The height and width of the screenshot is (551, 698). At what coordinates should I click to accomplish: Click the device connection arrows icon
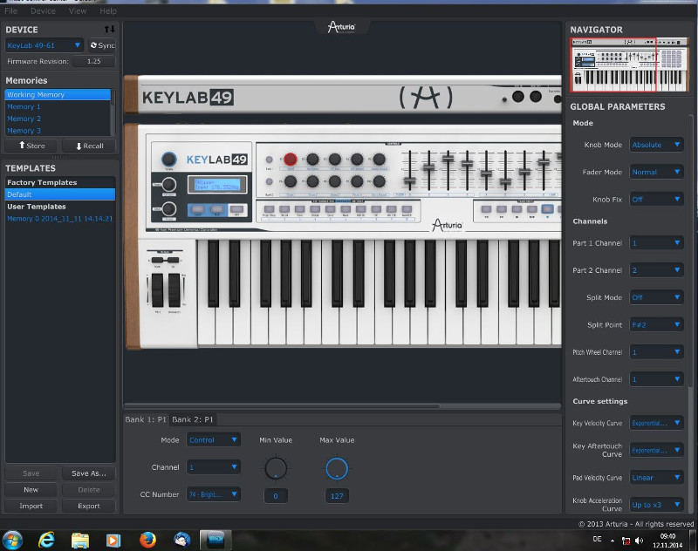tap(110, 30)
